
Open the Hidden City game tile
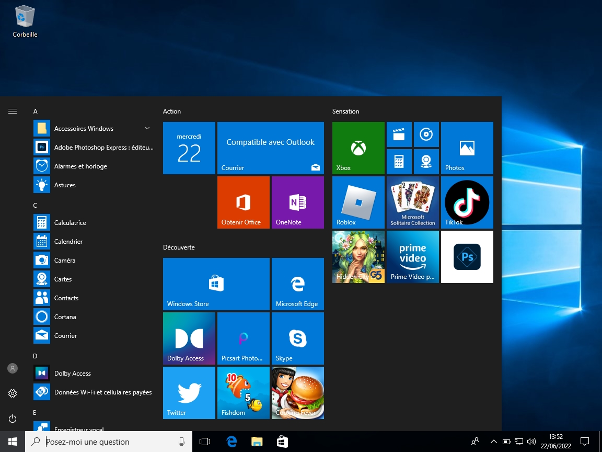358,257
